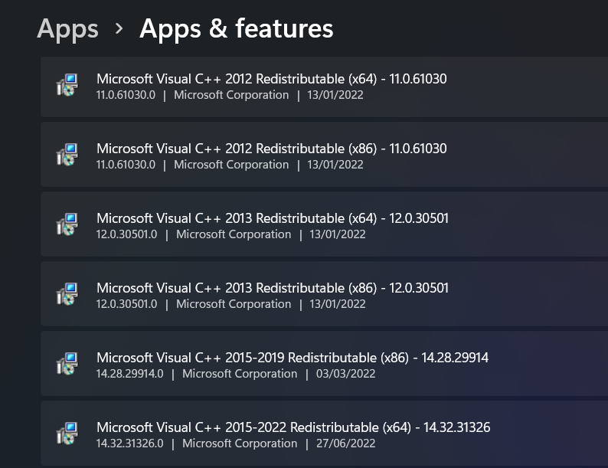Click the Visual C++ 2013 x64 installer icon
608x468 pixels.
(x=67, y=224)
